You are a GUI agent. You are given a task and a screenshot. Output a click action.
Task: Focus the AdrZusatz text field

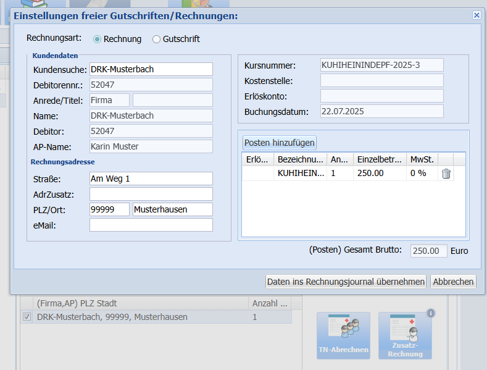click(151, 194)
